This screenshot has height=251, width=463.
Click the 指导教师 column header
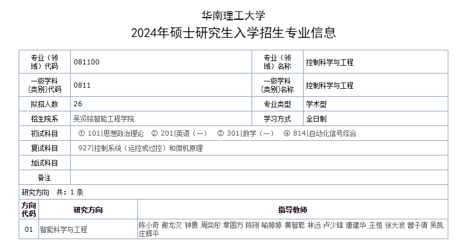[293, 210]
